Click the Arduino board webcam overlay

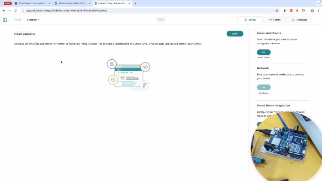coord(286,146)
